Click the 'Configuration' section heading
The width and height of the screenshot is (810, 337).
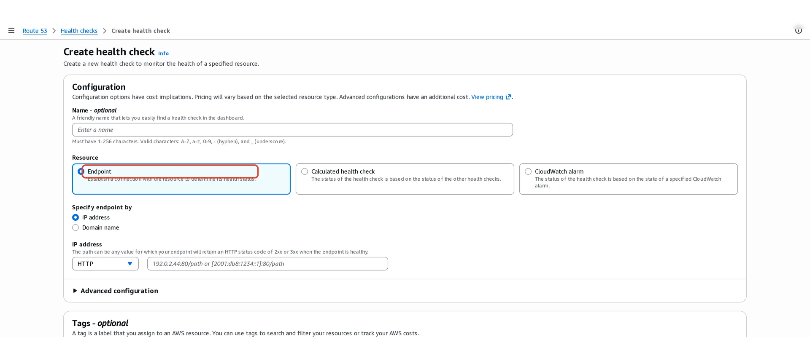pos(99,87)
